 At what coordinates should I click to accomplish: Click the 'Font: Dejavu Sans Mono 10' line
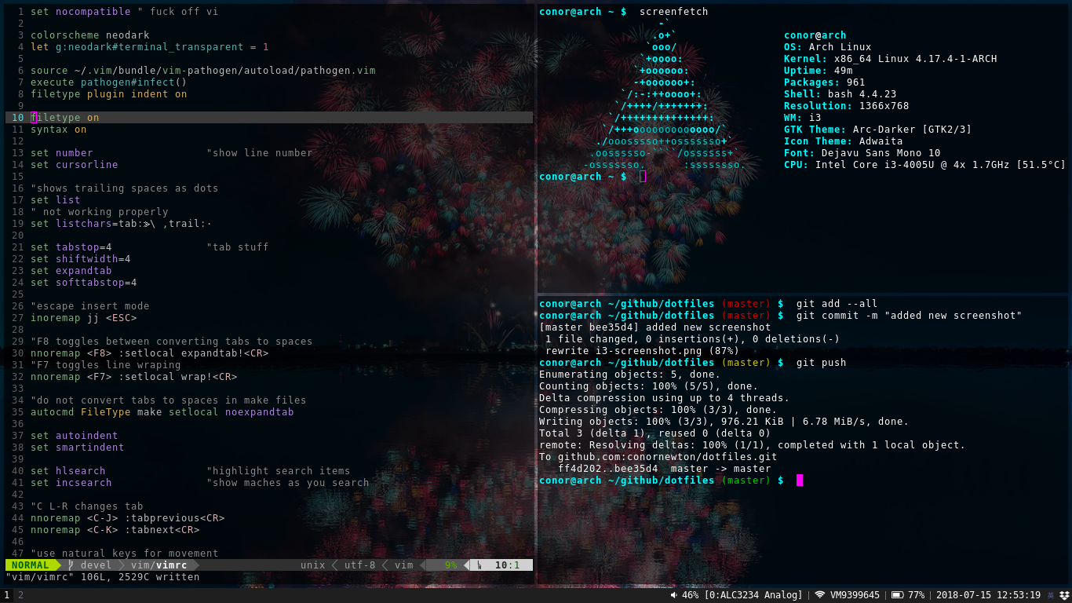(862, 153)
